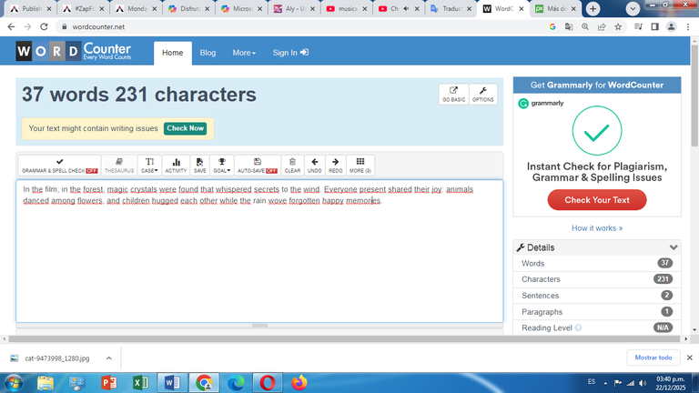Screen dimensions: 699x393
Task: Click the Undo arrow icon
Action: 314,166
